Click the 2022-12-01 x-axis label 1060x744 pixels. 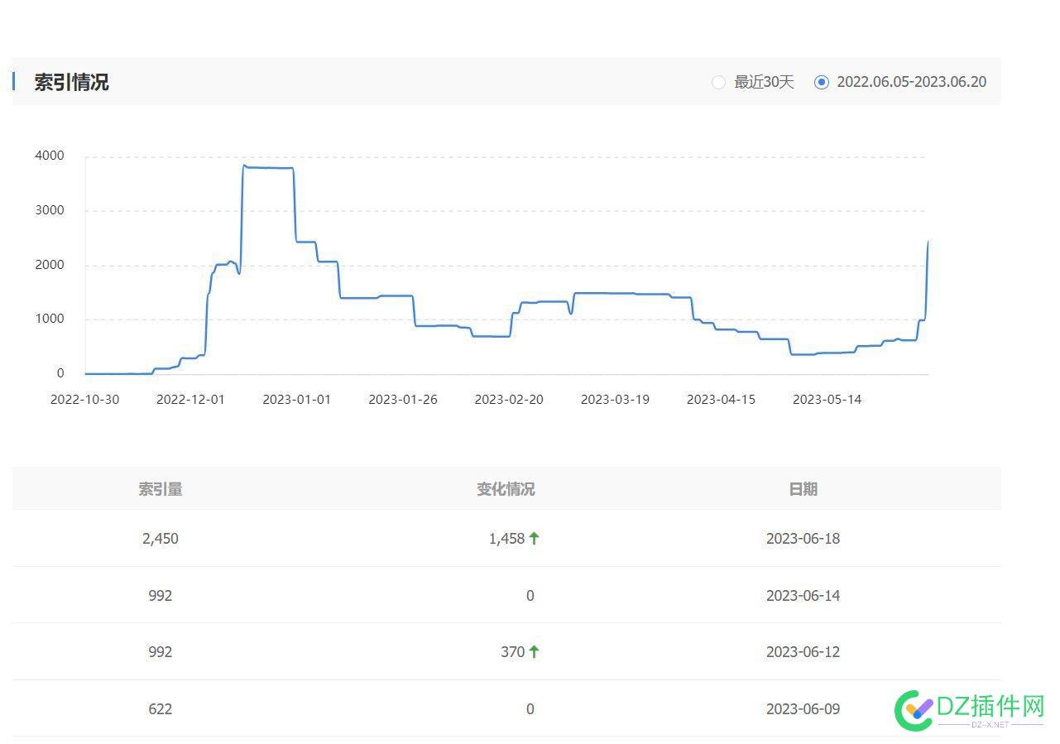click(x=190, y=400)
